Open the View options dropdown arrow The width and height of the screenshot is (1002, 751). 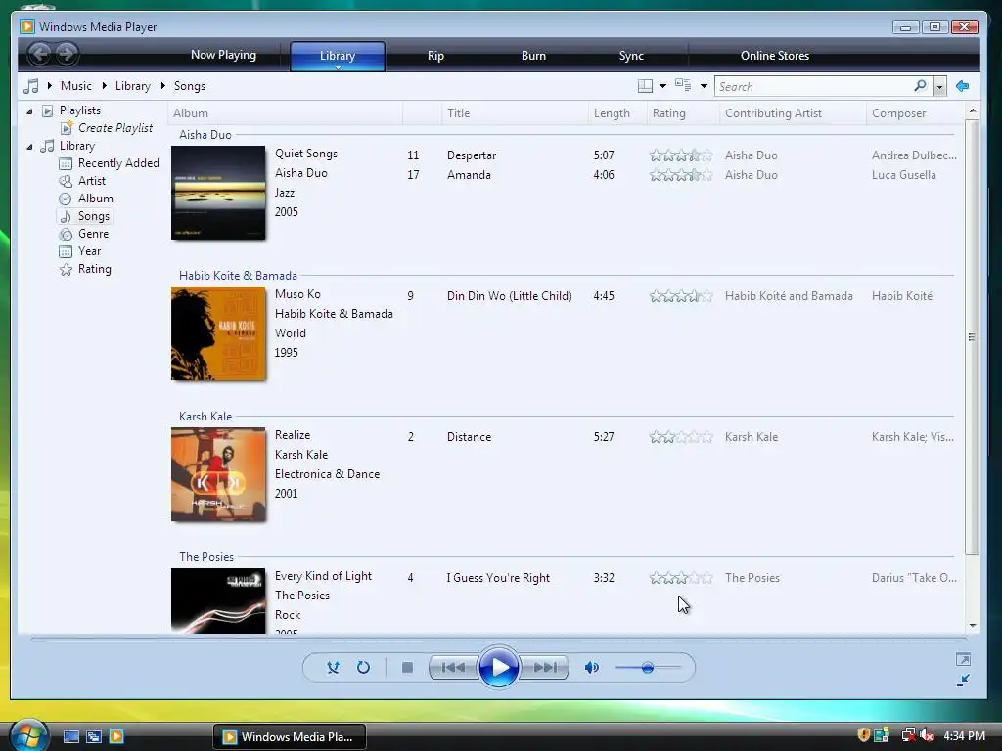[x=704, y=86]
